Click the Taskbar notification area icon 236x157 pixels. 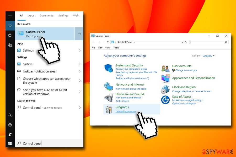pos(19,71)
